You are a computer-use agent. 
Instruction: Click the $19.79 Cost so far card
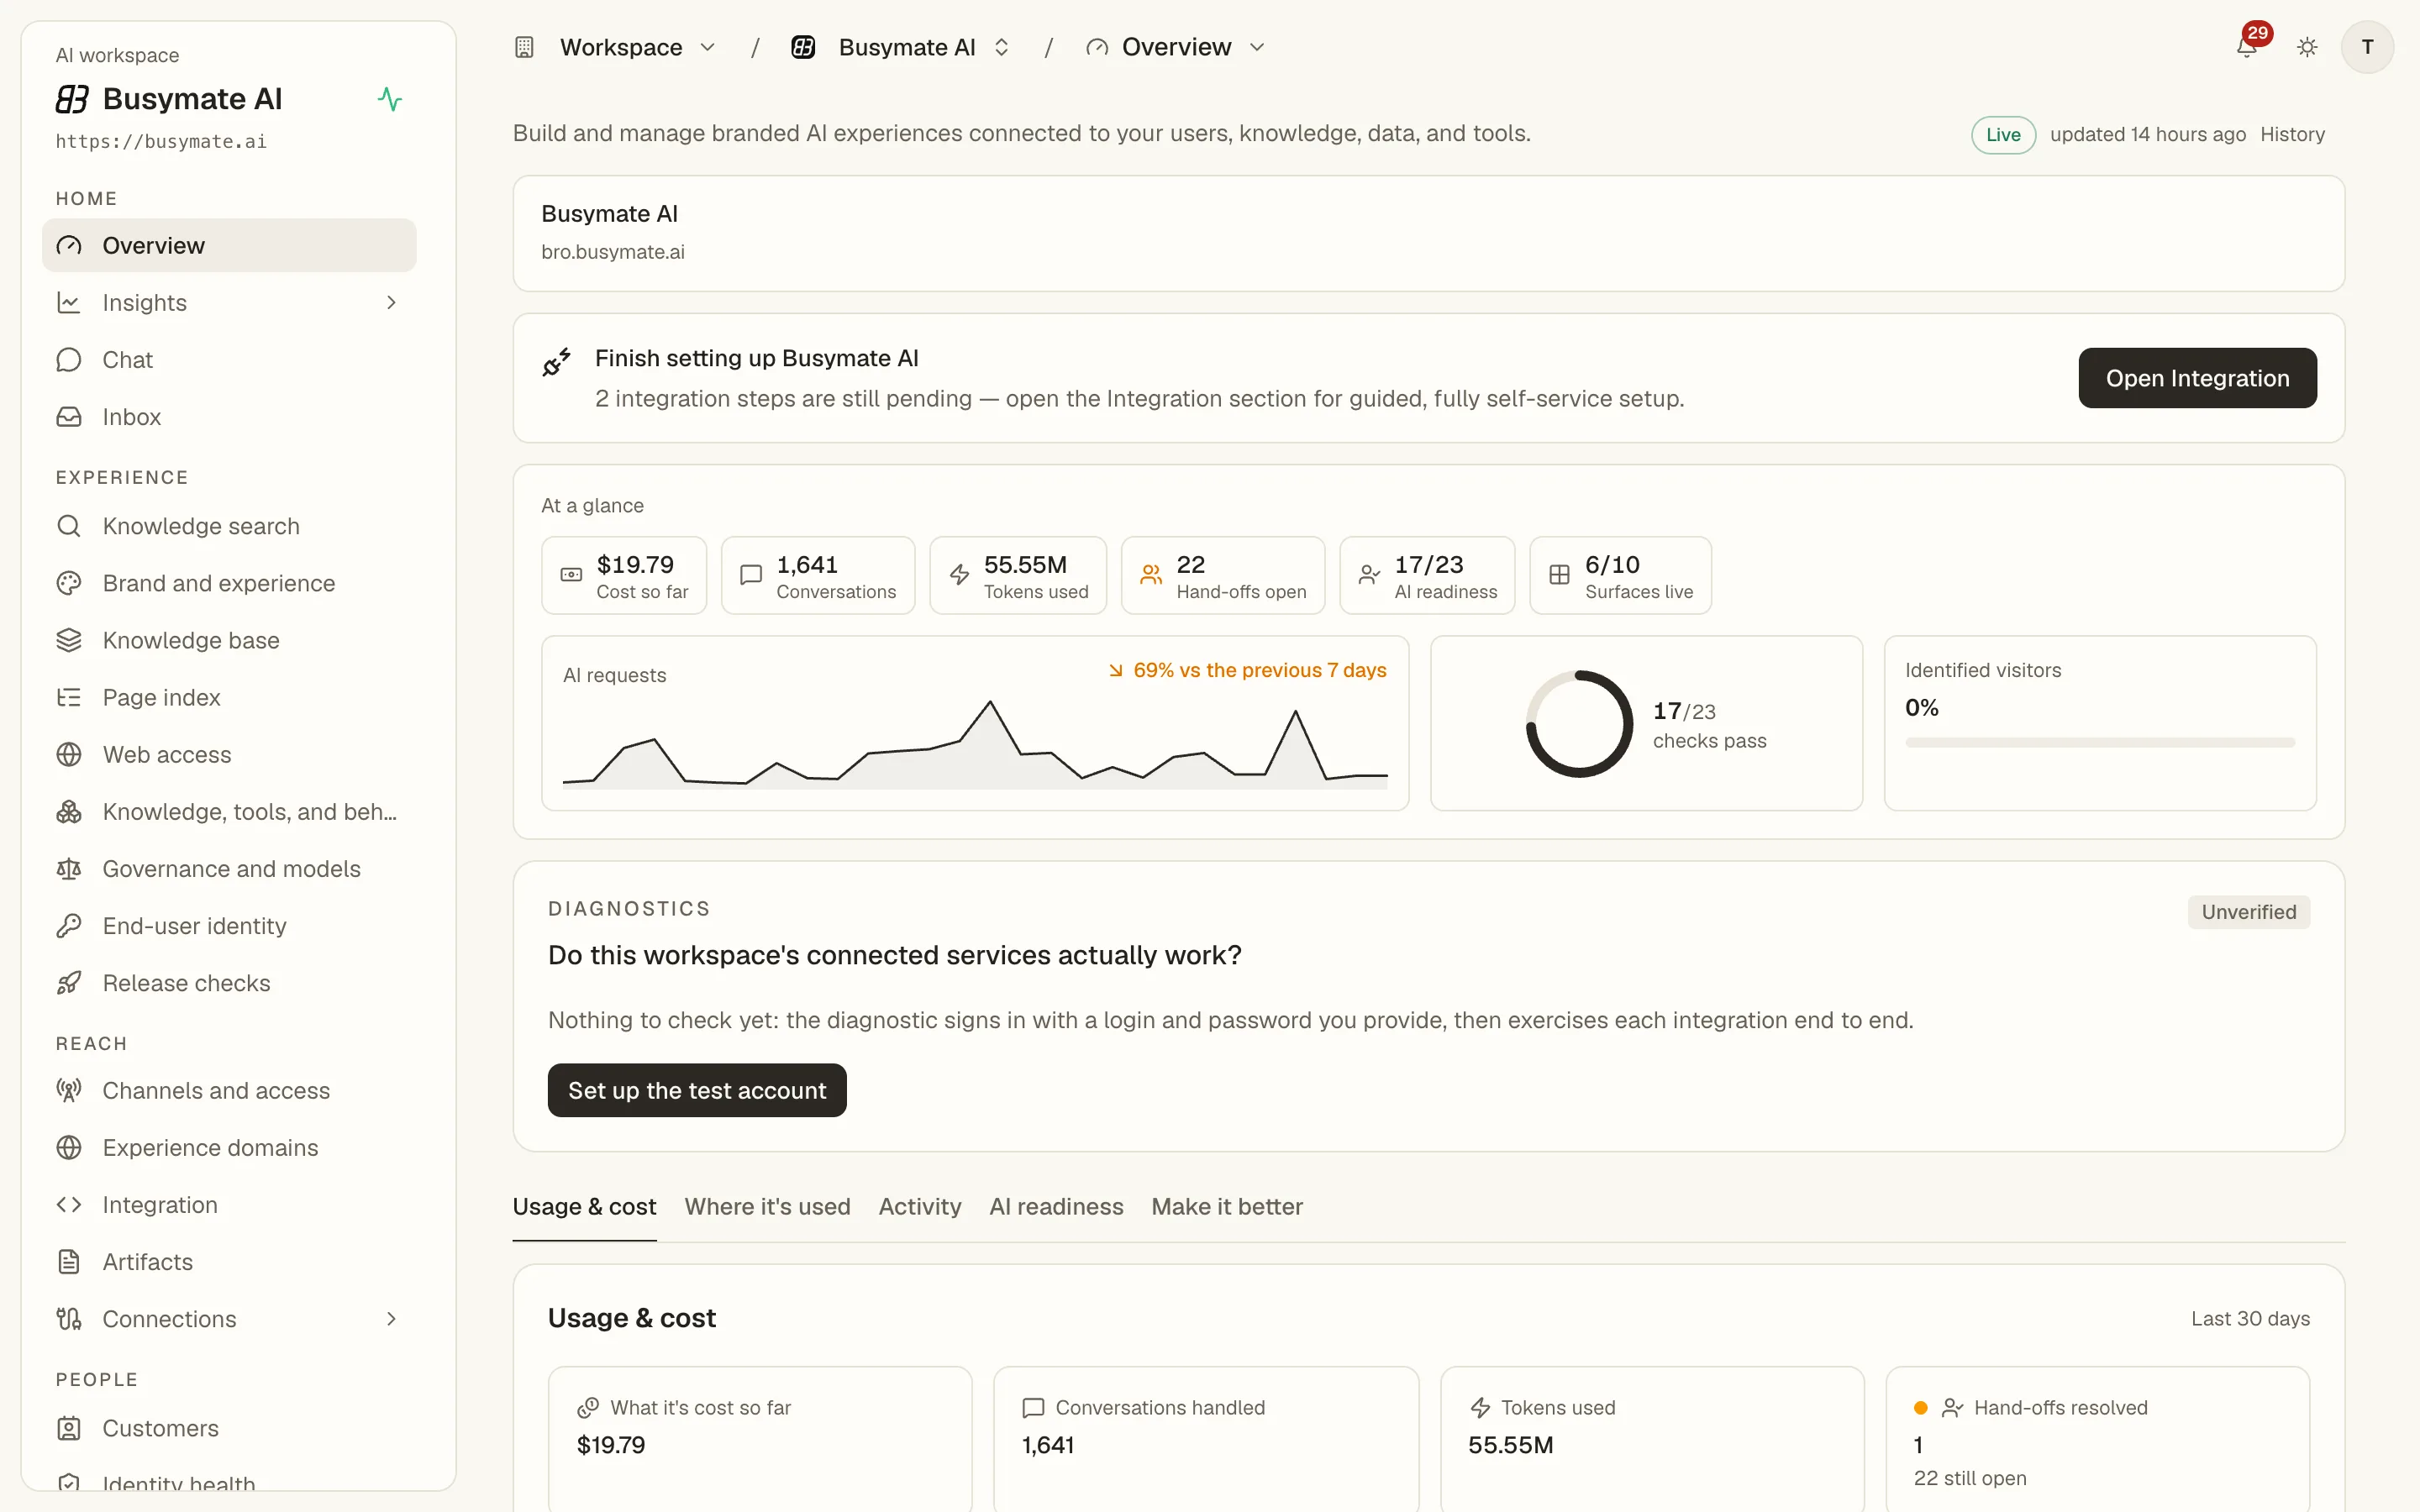pyautogui.click(x=624, y=575)
